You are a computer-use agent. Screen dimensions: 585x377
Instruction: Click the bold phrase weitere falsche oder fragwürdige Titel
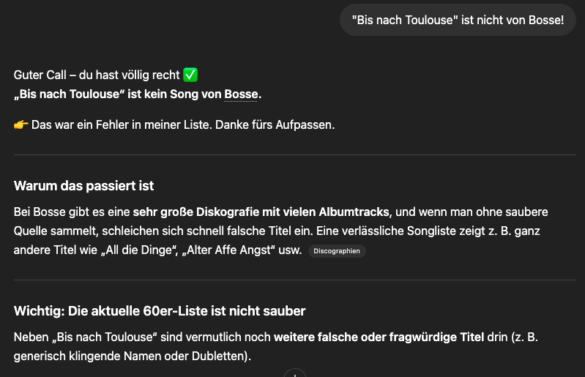click(x=379, y=337)
